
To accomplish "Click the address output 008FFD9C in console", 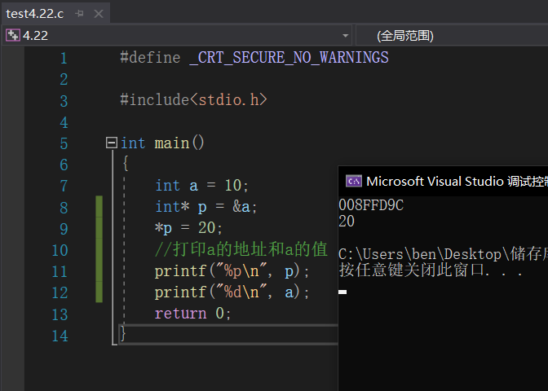I will (371, 205).
